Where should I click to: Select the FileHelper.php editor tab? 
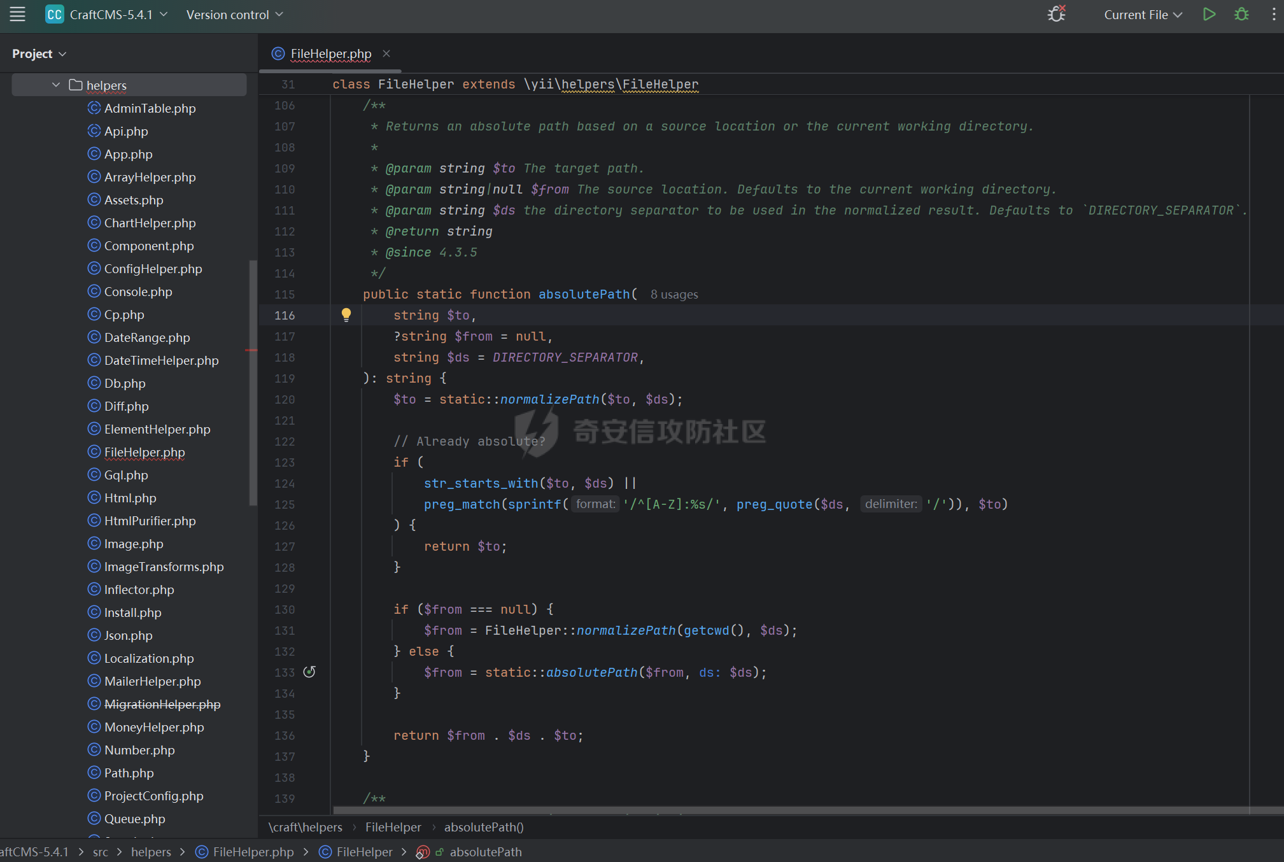click(x=330, y=53)
